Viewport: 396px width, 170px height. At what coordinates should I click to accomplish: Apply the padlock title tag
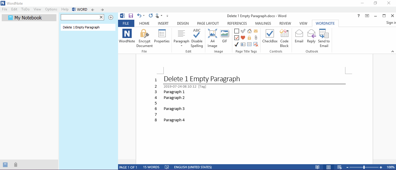pos(249,38)
